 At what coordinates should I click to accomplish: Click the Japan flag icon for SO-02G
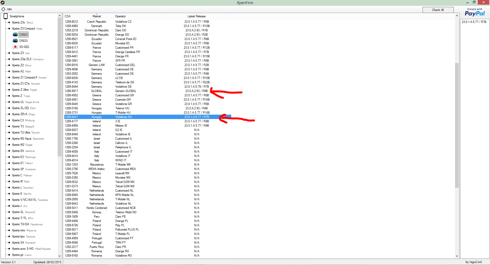[15, 47]
